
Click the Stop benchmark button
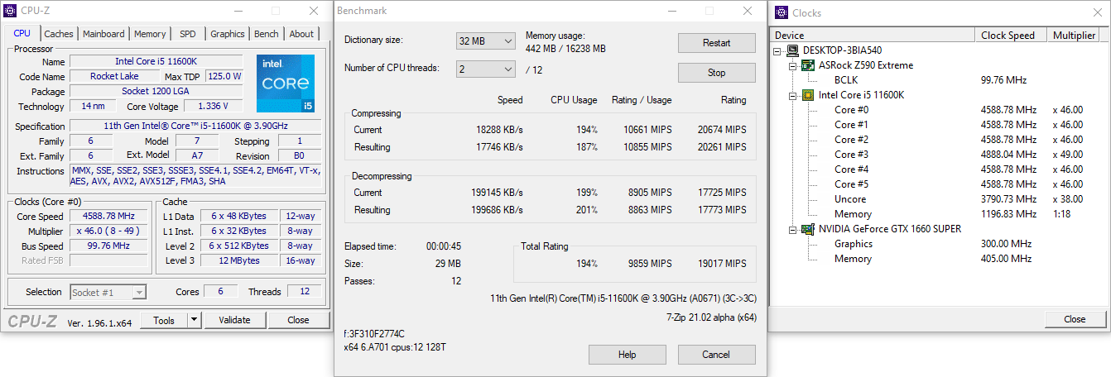pyautogui.click(x=717, y=73)
